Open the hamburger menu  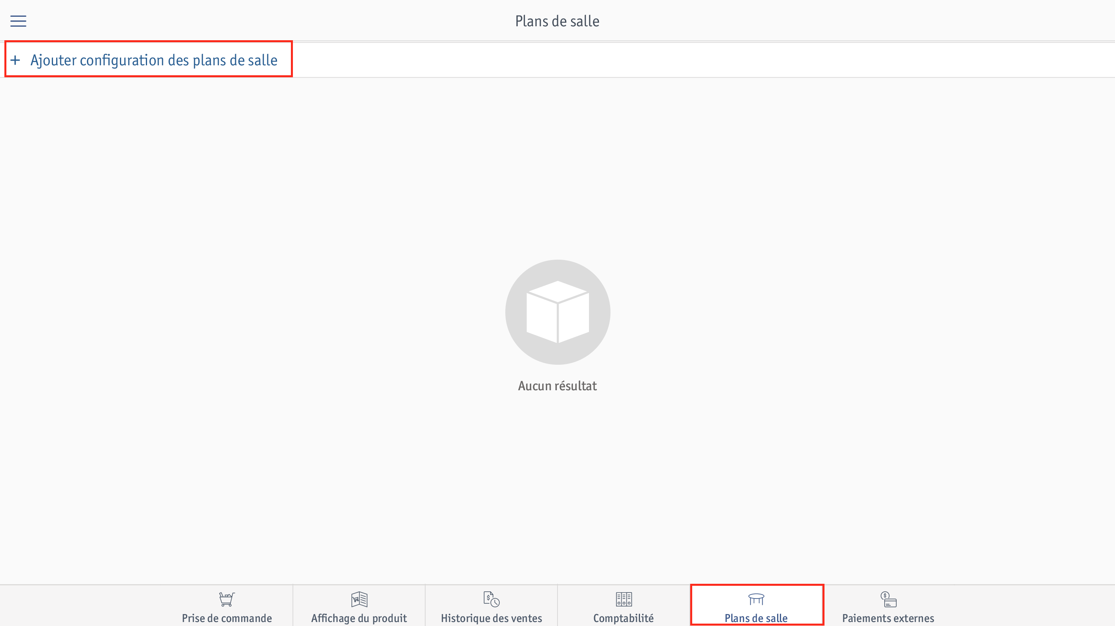tap(18, 21)
